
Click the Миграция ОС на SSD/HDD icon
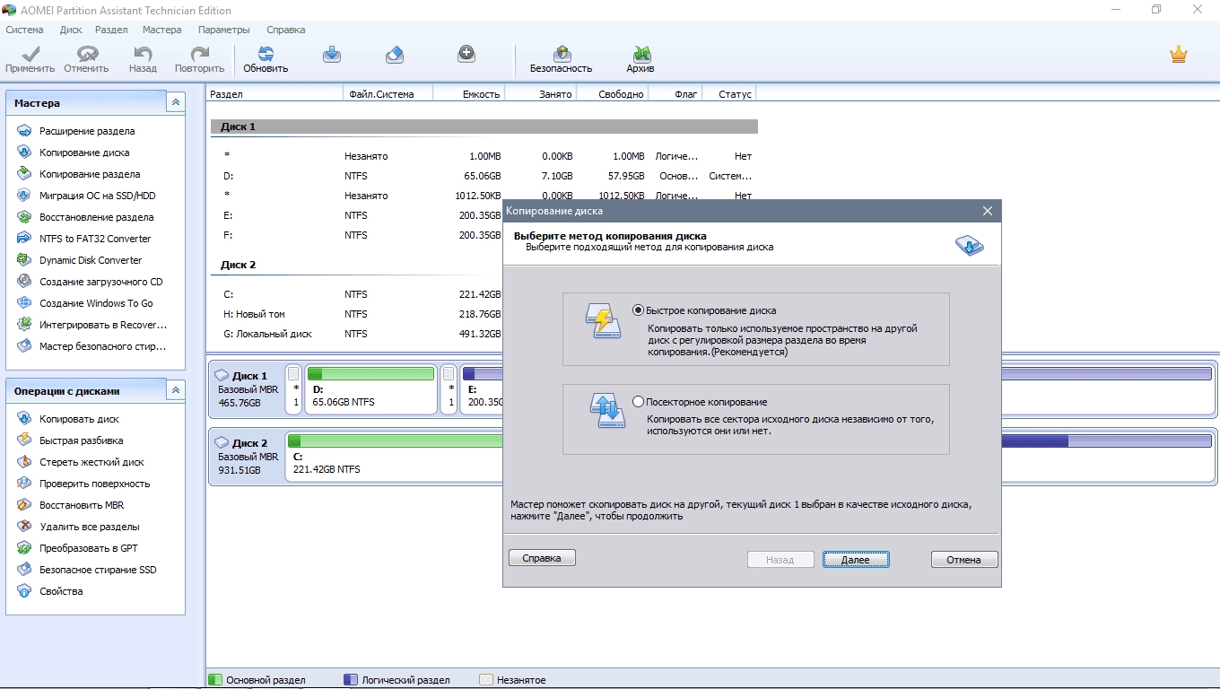pos(24,196)
